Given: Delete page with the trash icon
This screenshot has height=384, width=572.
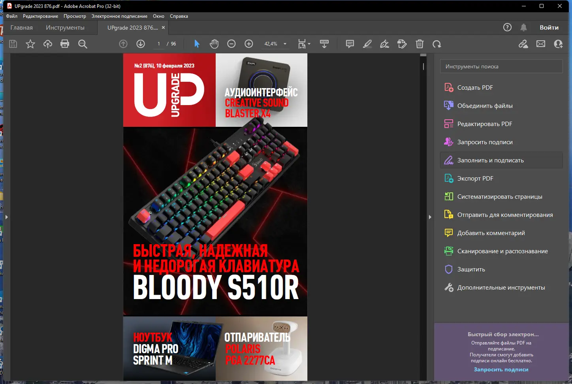Looking at the screenshot, I should click(420, 44).
